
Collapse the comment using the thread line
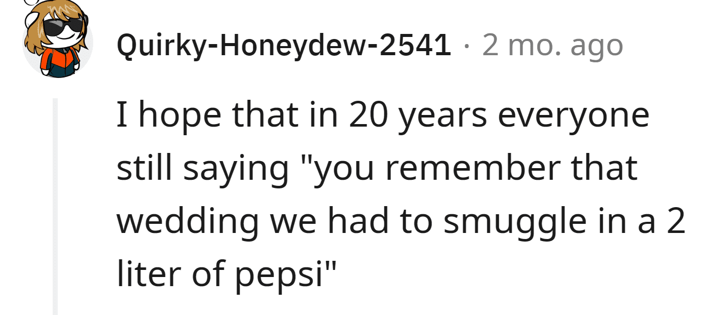(x=55, y=207)
